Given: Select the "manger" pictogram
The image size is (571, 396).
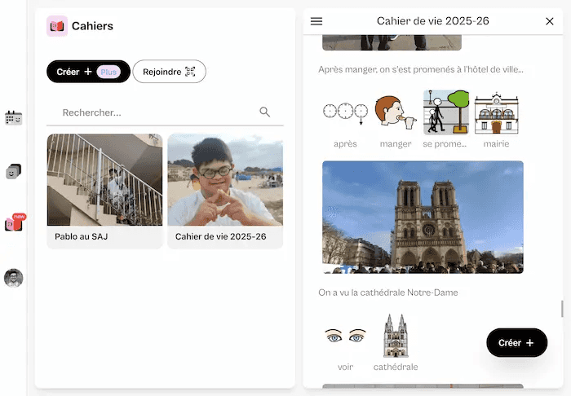Looking at the screenshot, I should tap(396, 112).
